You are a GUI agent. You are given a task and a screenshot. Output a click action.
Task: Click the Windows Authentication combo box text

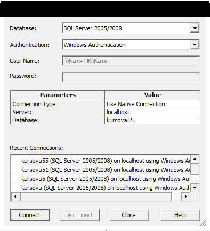pyautogui.click(x=94, y=45)
